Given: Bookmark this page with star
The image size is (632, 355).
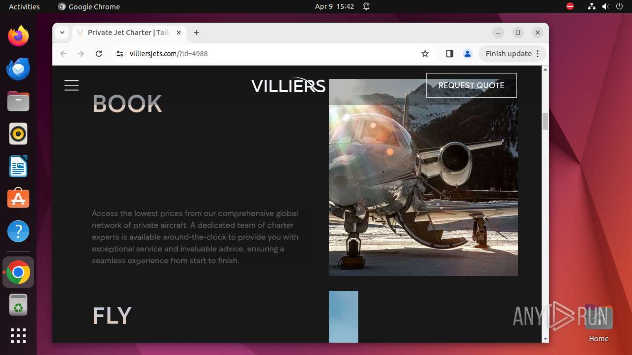Looking at the screenshot, I should coord(425,54).
